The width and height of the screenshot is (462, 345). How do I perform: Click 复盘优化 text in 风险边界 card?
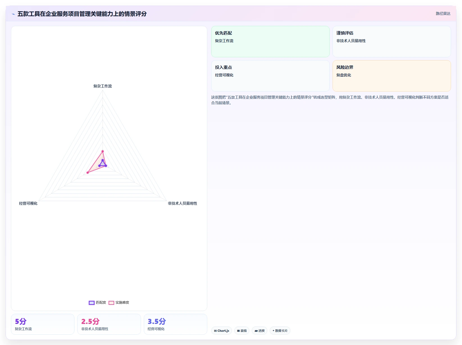click(x=344, y=75)
